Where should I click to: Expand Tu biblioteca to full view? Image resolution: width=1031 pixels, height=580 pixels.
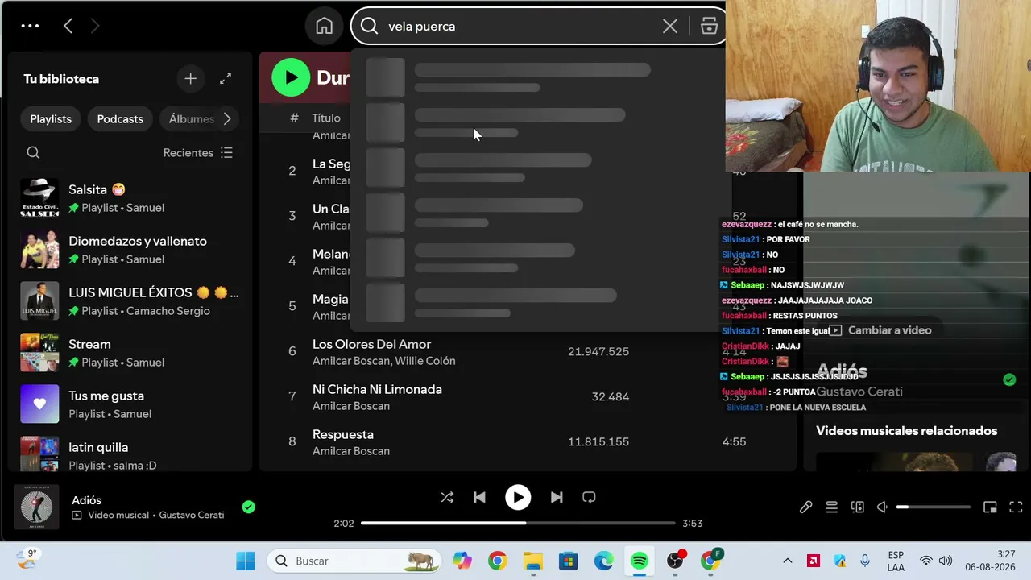pyautogui.click(x=226, y=78)
